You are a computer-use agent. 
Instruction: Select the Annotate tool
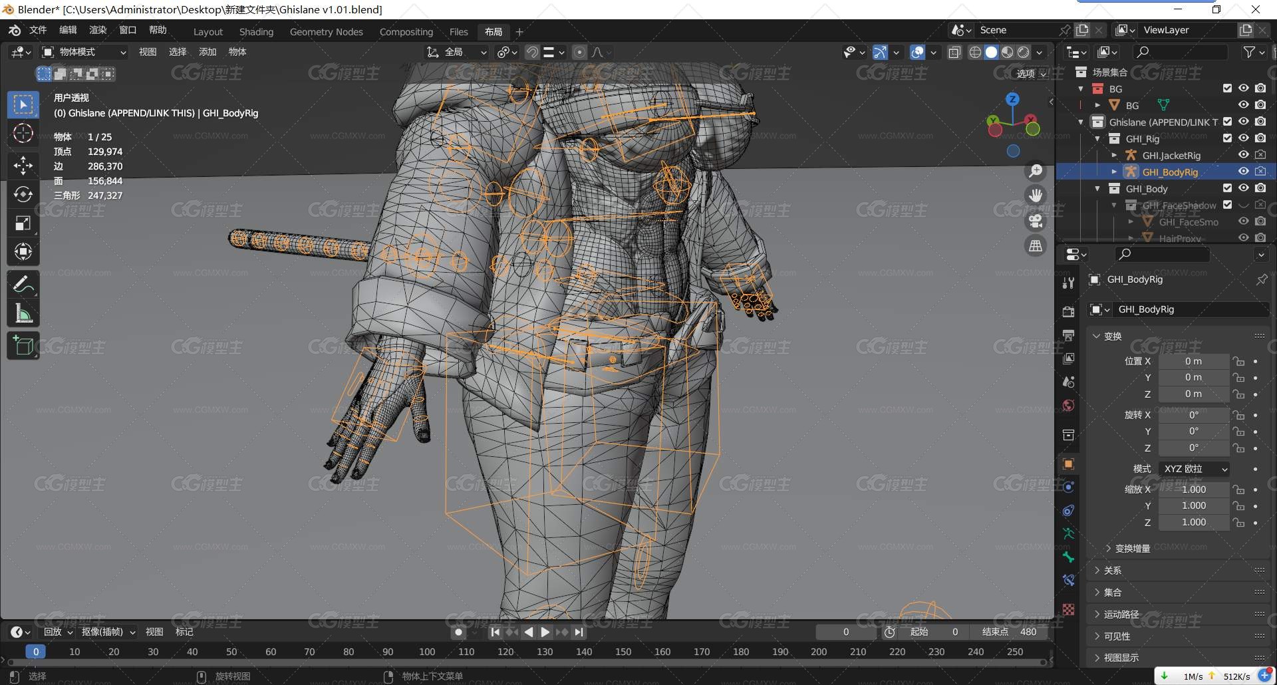coord(23,285)
